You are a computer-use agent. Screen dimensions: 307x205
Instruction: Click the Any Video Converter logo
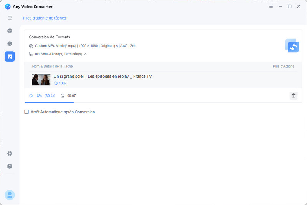pos(8,7)
